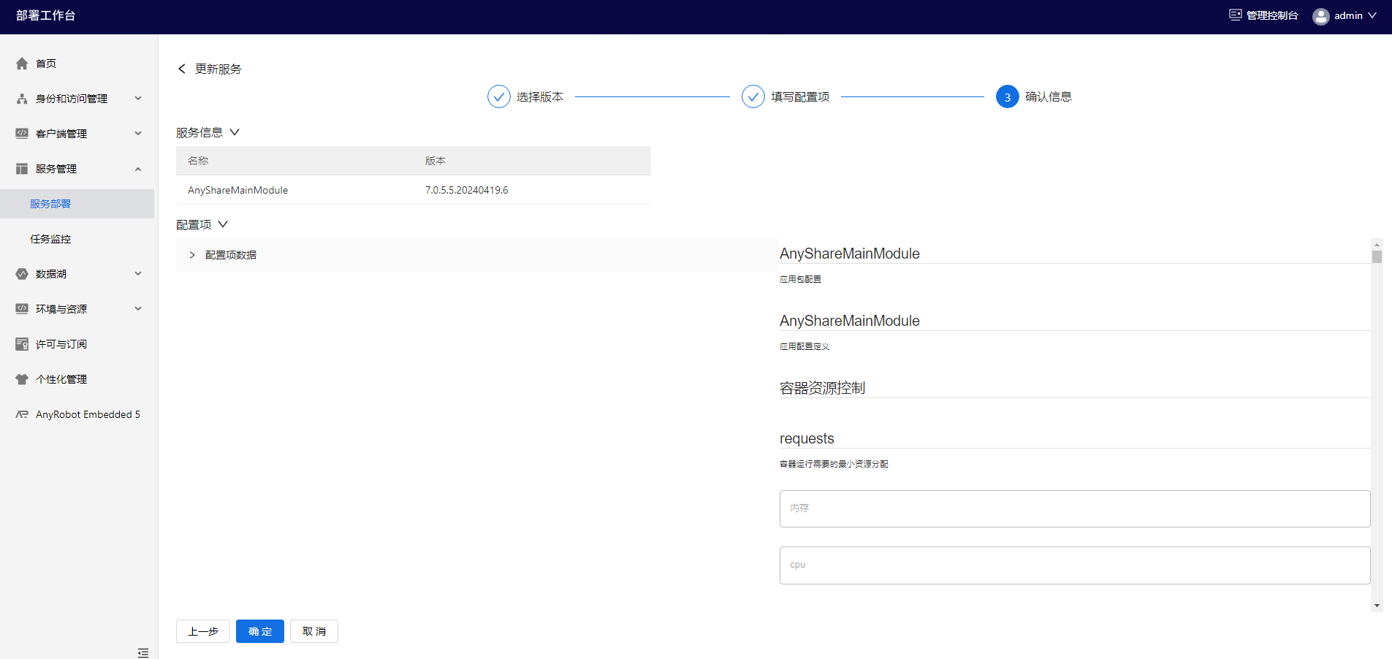
Task: Click the scrollbar up arrow in config panel
Action: tap(1377, 245)
